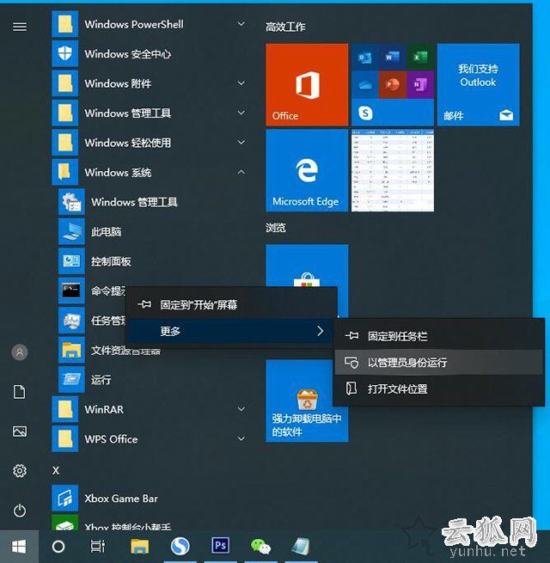This screenshot has height=563, width=550.
Task: Open 文件资源管理器 icon in list
Action: [x=71, y=350]
